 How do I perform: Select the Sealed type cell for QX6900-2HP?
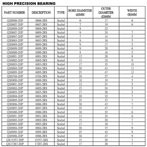point(61,112)
